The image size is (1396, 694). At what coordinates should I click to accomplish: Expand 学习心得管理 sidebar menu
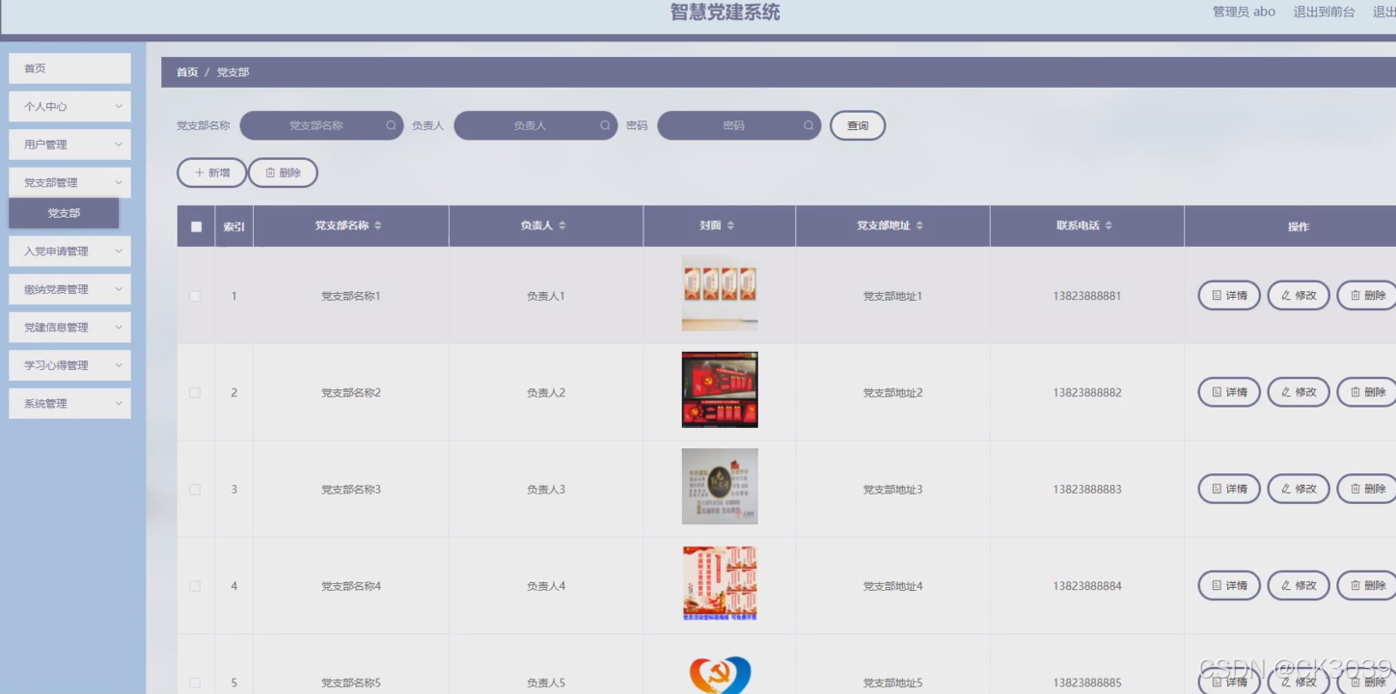tap(69, 365)
